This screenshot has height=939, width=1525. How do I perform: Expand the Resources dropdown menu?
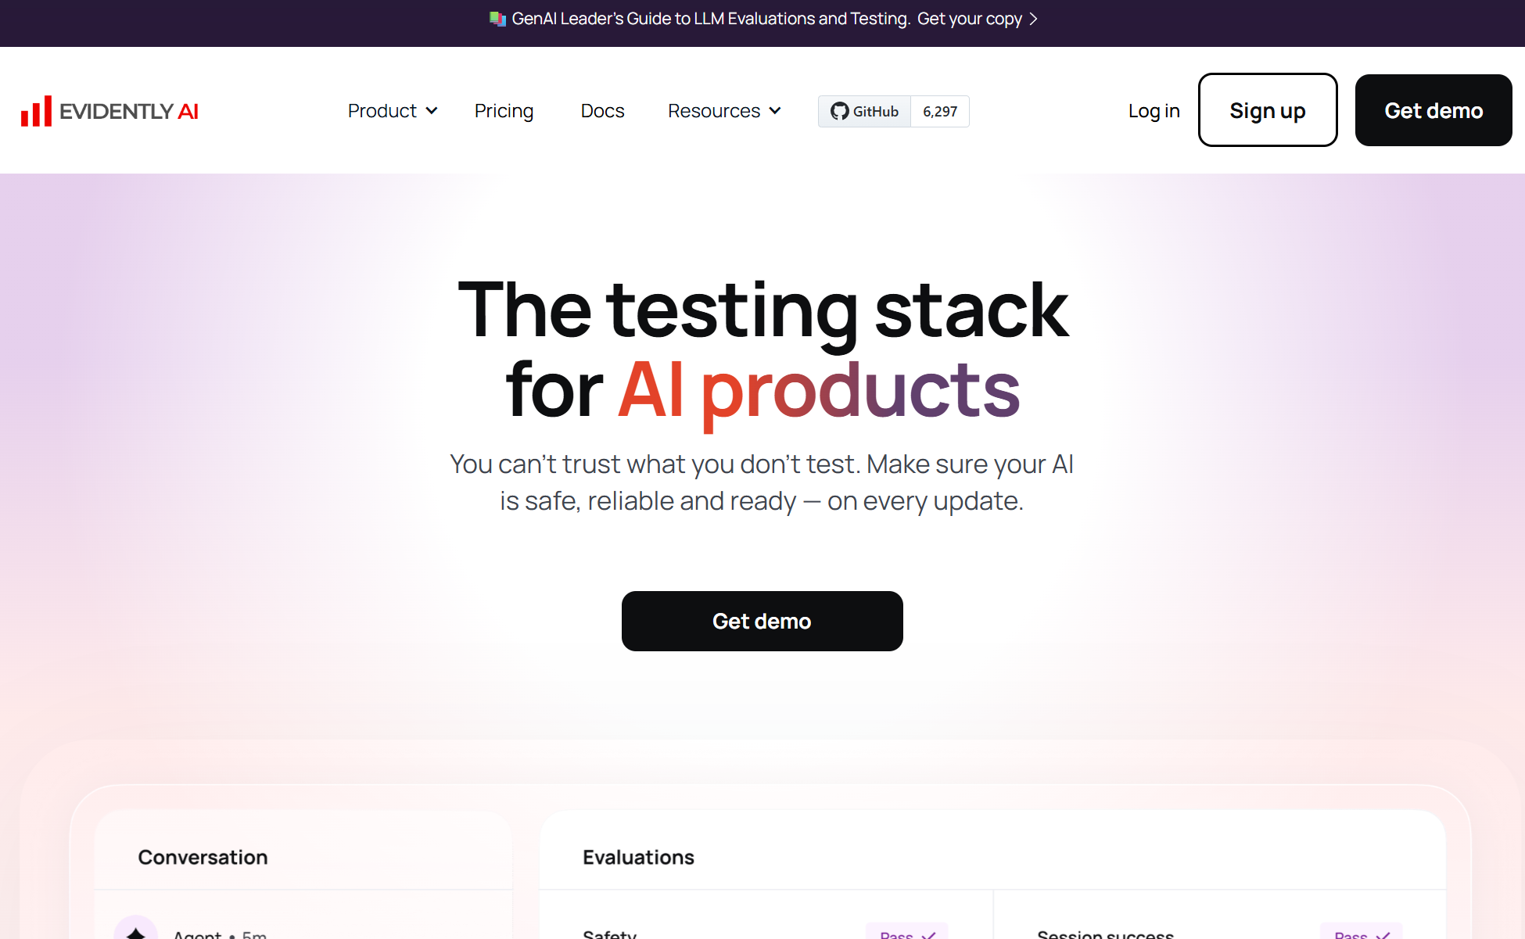pos(714,111)
